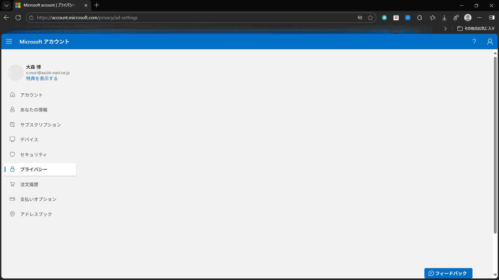Viewport: 499px width, 280px height.
Task: Click the フィードバック button
Action: pyautogui.click(x=448, y=273)
